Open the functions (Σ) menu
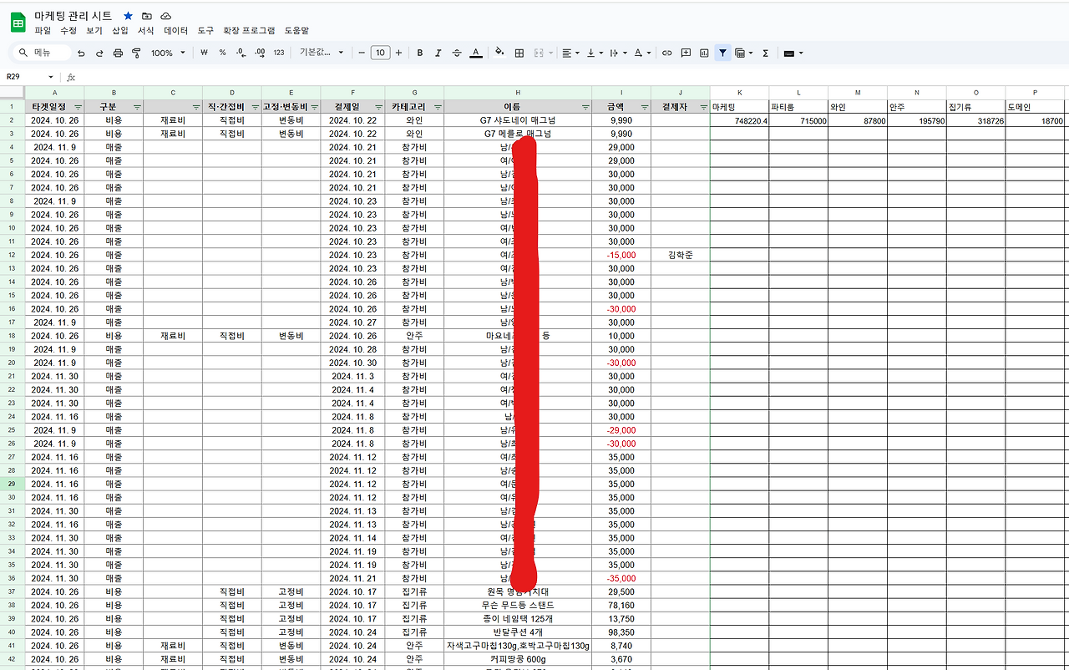Image resolution: width=1069 pixels, height=670 pixels. pyautogui.click(x=765, y=53)
